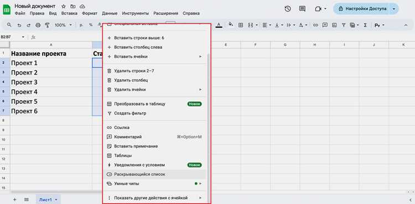Open the comments history icon
415x204 pixels.
coord(302,9)
